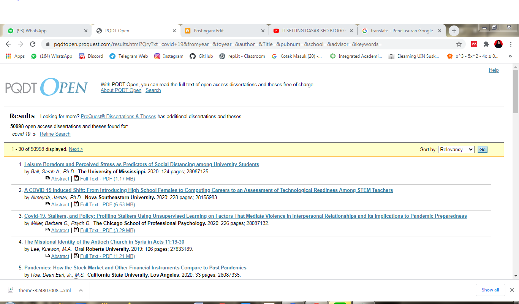This screenshot has height=304, width=519.
Task: Open the Sort by Relevancy dropdown
Action: click(456, 150)
